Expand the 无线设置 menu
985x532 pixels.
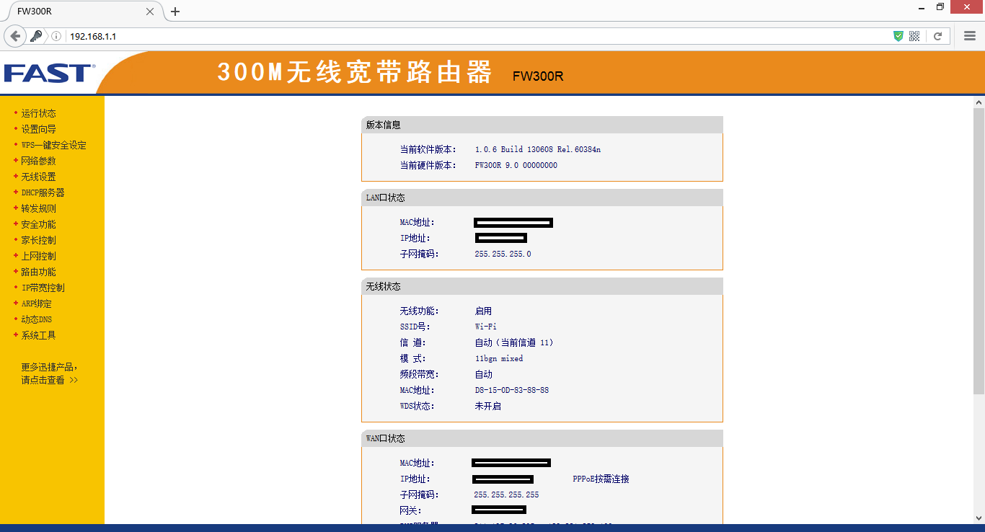(38, 177)
